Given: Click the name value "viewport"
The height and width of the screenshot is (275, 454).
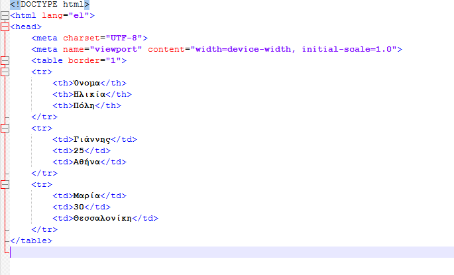Looking at the screenshot, I should (116, 49).
